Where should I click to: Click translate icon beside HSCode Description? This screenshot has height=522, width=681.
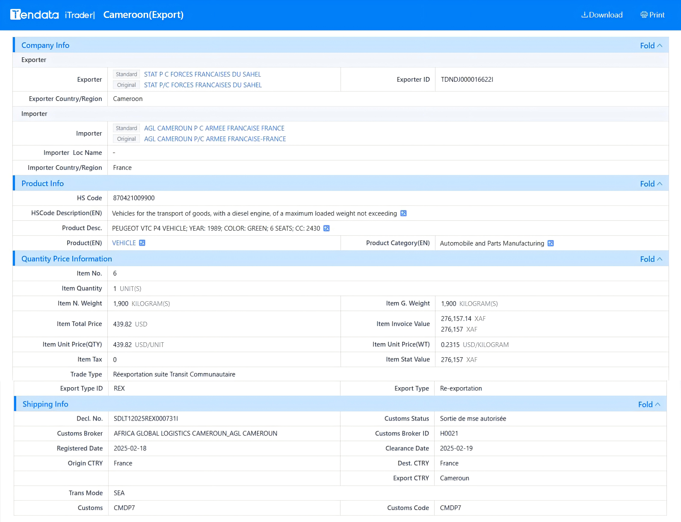click(403, 213)
